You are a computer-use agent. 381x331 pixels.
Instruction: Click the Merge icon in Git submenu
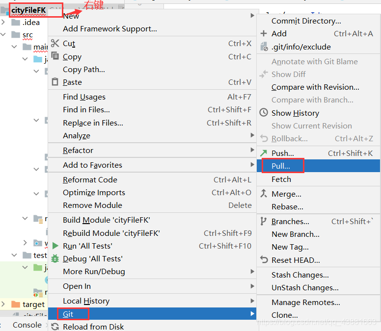[264, 193]
